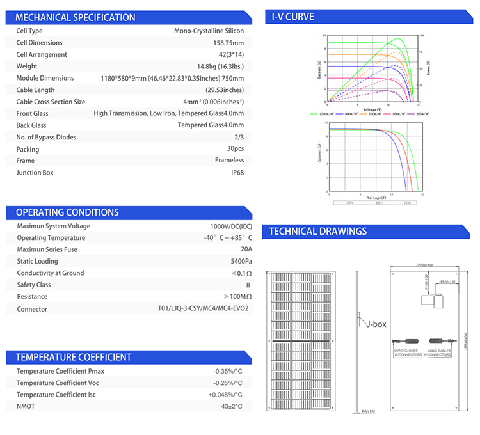The height and width of the screenshot is (435, 480).
Task: Click the left long cable connector icon
Action: point(405,341)
